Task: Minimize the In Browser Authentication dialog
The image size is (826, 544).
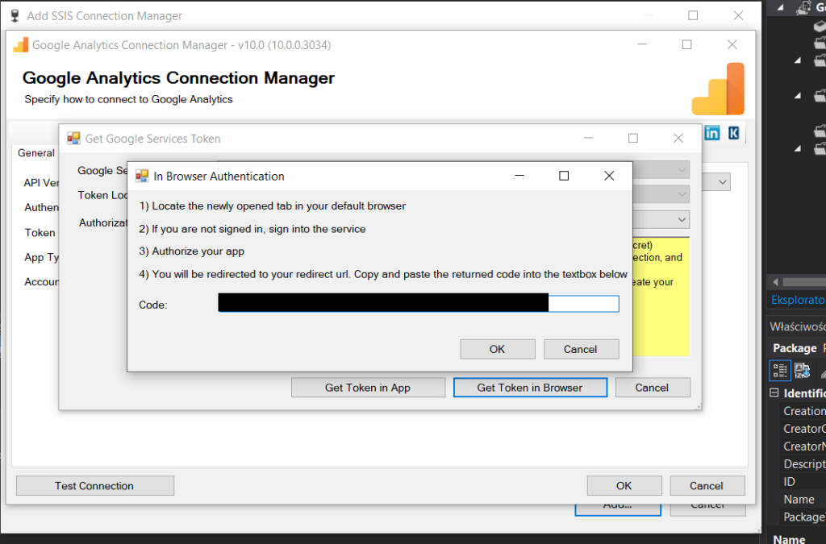Action: point(519,176)
